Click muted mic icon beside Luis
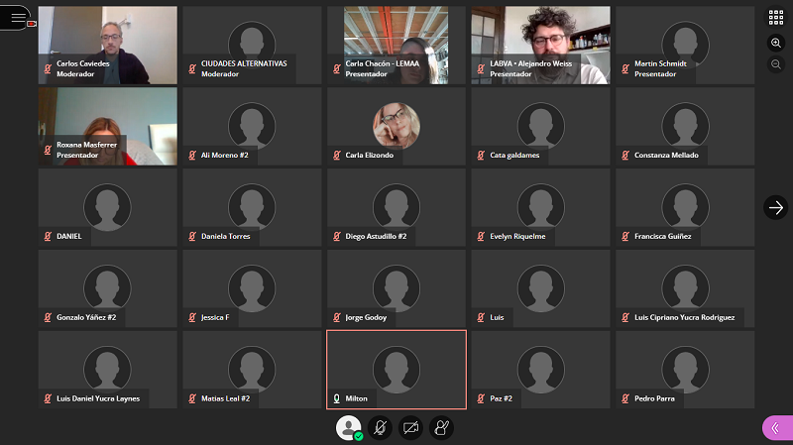The height and width of the screenshot is (445, 793). point(481,317)
